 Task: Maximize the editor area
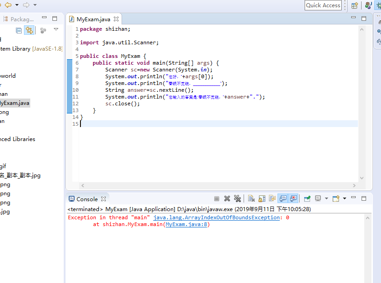tap(364, 19)
